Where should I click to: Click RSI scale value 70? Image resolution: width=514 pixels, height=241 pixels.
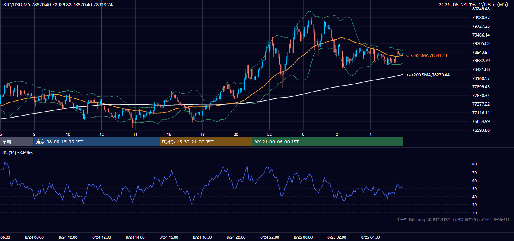coord(474,172)
